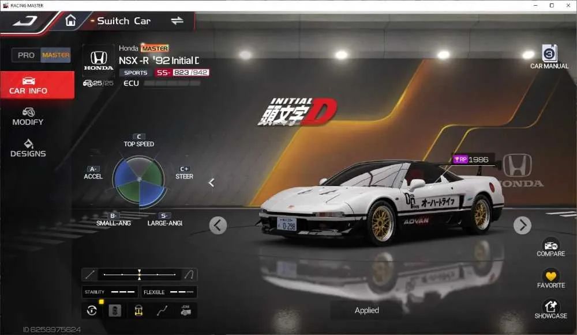The image size is (577, 335).
Task: Click the FLEXIBLE level indicator
Action: point(169,292)
